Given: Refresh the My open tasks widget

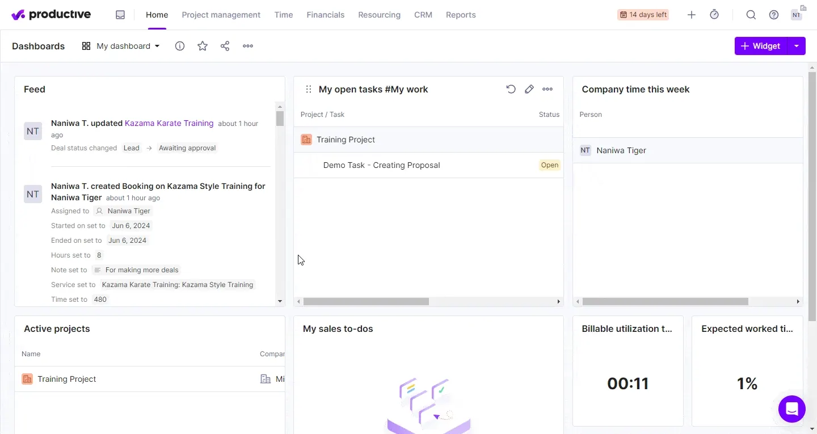Looking at the screenshot, I should click(511, 89).
